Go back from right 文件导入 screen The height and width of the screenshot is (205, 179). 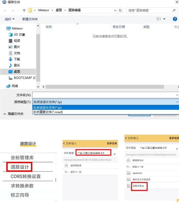pos(126,138)
